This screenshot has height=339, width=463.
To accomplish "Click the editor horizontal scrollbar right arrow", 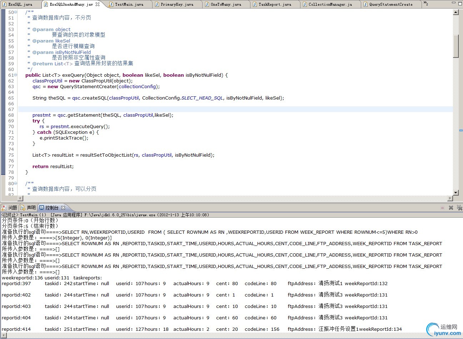I will [x=450, y=198].
